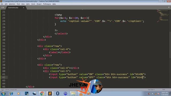Viewport: 171px width, 96px height.
Task: Open the app left of Chrome on taskbar
Action: 34,94
